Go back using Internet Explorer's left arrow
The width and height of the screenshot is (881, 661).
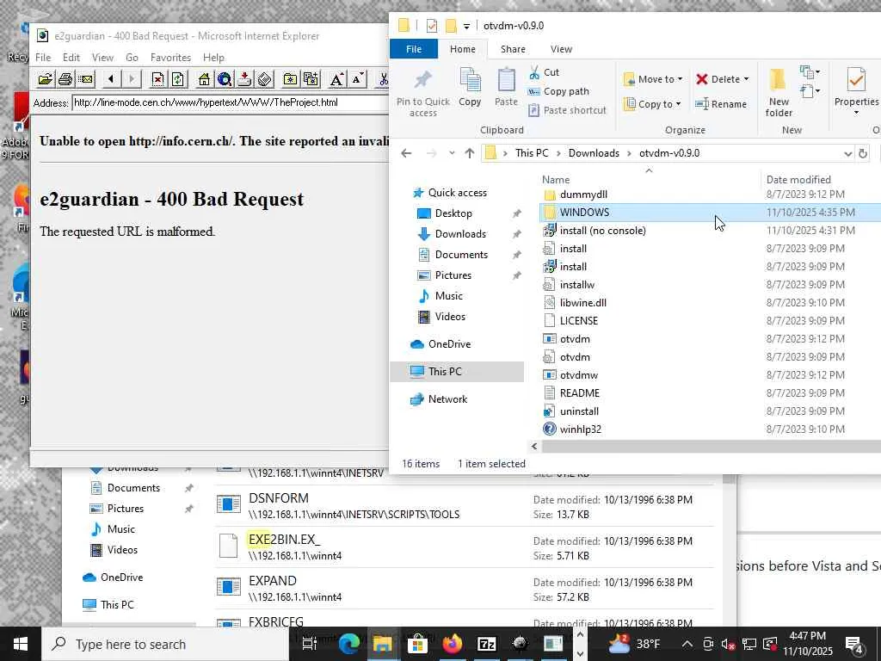(111, 79)
